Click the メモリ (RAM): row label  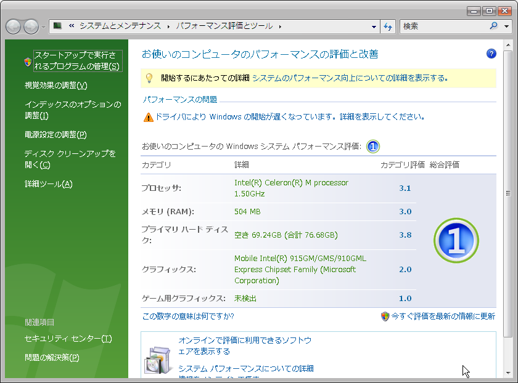pos(168,211)
